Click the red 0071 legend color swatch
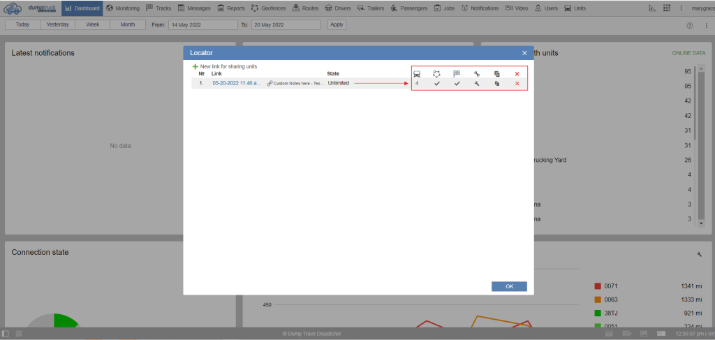The width and height of the screenshot is (715, 340). pos(598,286)
